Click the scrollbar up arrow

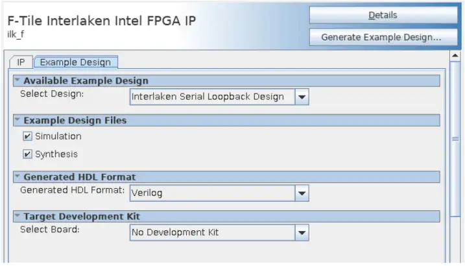pos(455,55)
